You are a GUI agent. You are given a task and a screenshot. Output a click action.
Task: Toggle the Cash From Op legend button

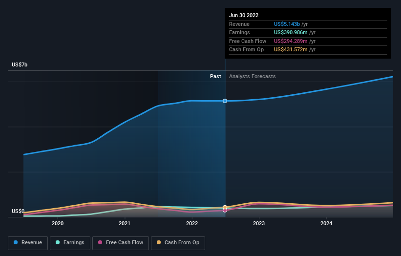178,243
